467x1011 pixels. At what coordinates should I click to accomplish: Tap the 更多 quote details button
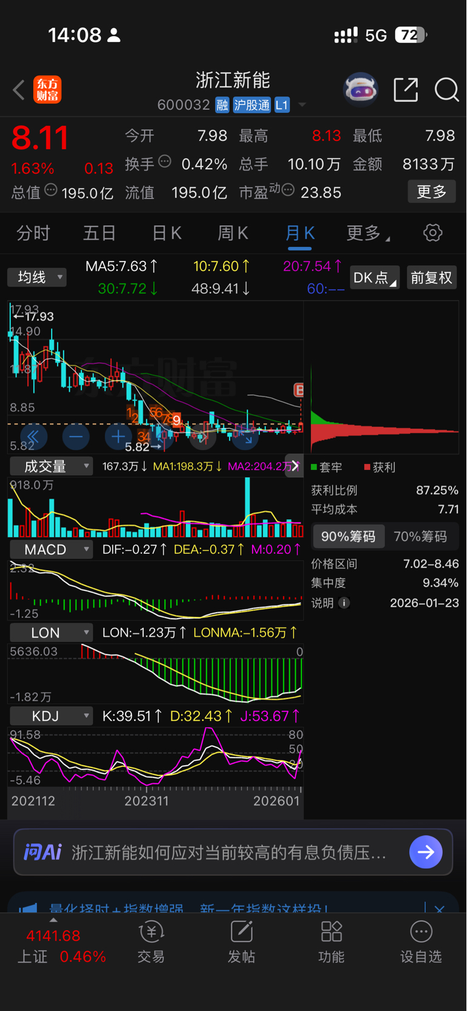(x=432, y=192)
